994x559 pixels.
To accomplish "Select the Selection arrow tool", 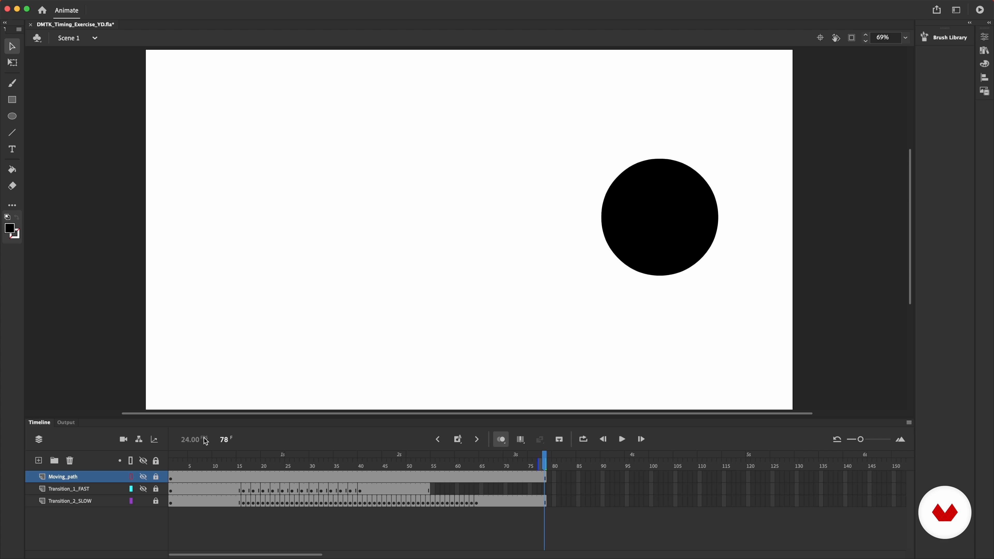I will (12, 46).
